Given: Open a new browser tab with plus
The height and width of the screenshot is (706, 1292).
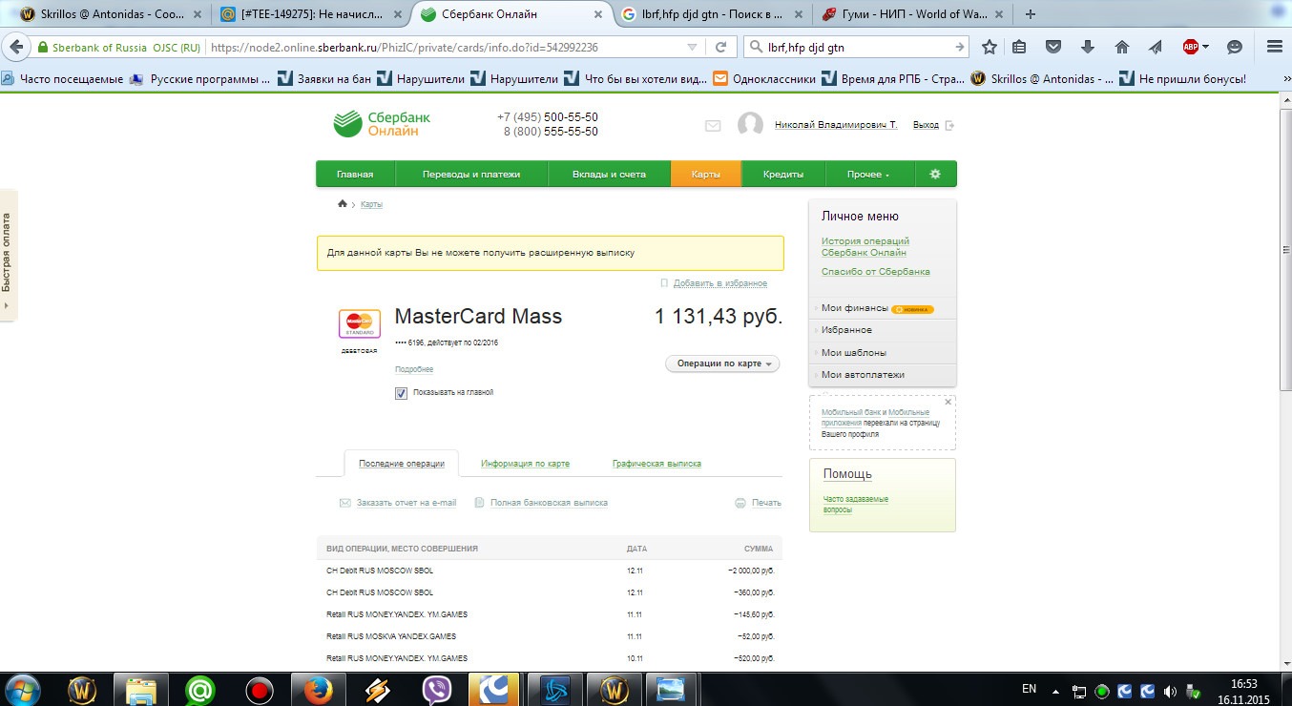Looking at the screenshot, I should click(x=1030, y=13).
